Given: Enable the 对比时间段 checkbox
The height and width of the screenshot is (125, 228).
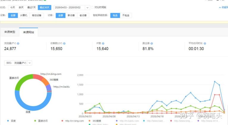Looking at the screenshot, I should tap(92, 7).
